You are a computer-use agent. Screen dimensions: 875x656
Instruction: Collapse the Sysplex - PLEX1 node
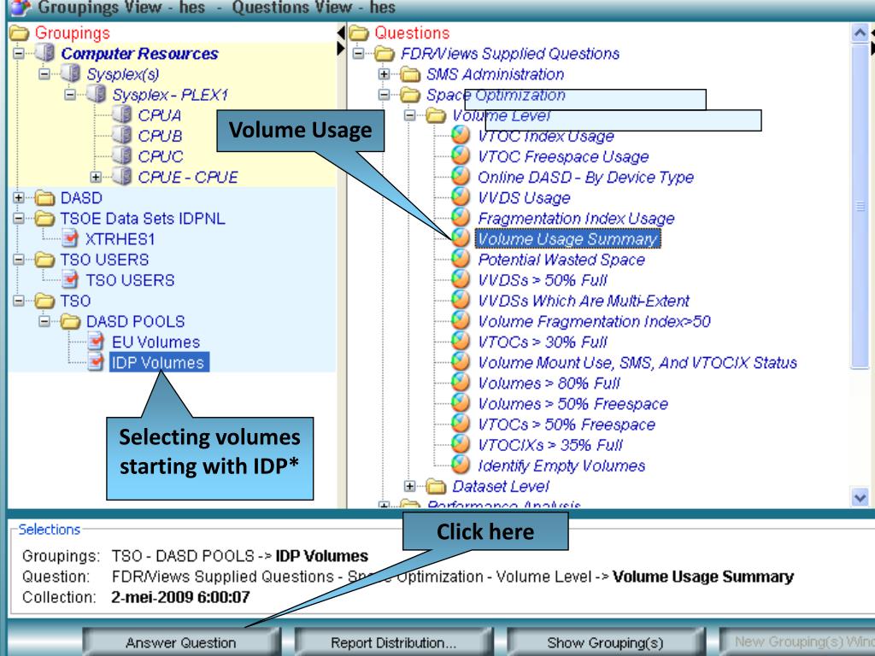[x=70, y=95]
